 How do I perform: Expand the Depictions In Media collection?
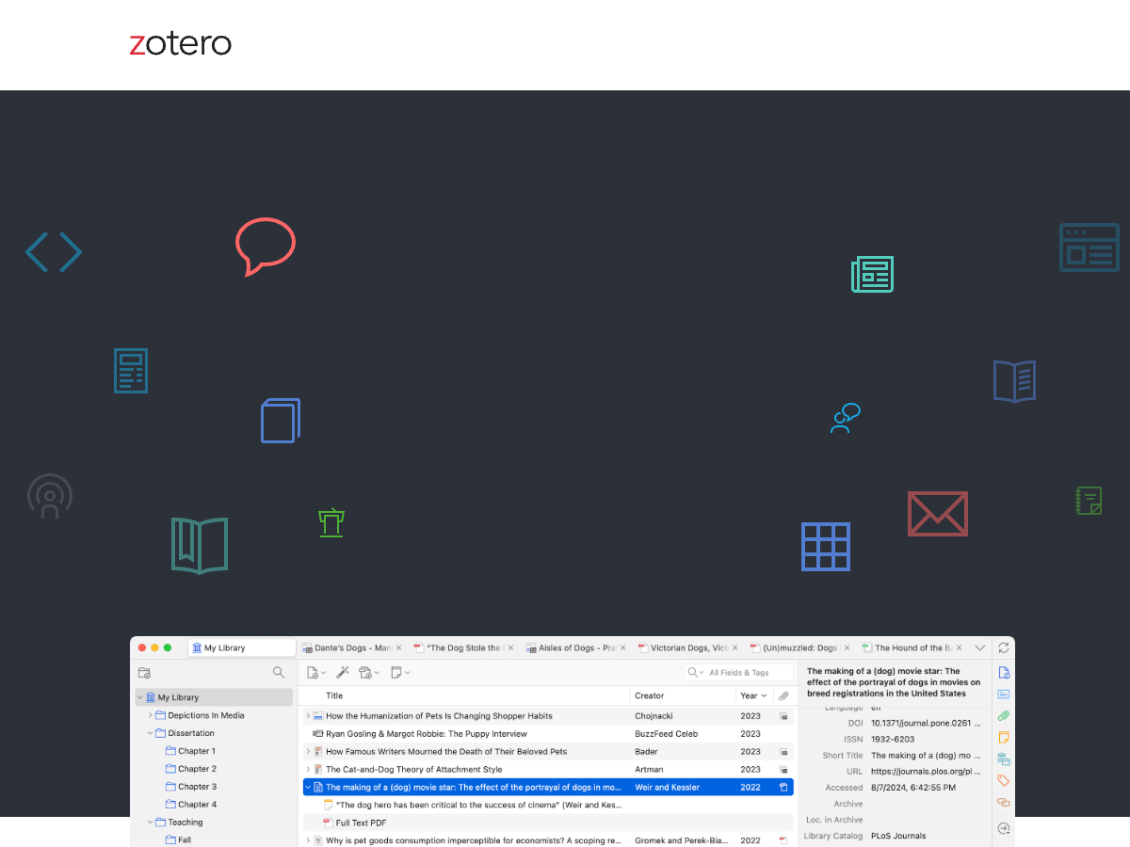coord(150,715)
